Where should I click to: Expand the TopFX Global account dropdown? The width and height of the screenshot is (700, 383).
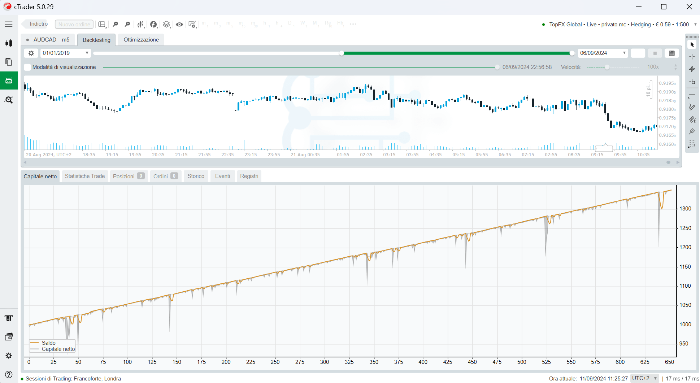695,25
